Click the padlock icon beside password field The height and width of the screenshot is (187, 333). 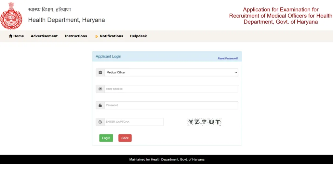(x=100, y=105)
